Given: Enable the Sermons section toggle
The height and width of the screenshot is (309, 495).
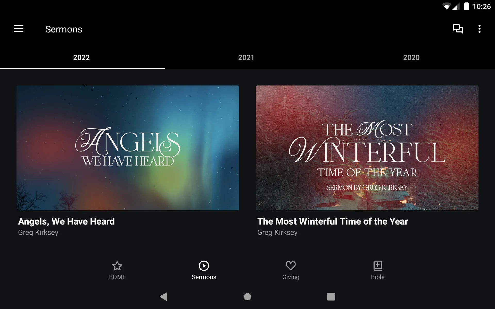Looking at the screenshot, I should (204, 269).
